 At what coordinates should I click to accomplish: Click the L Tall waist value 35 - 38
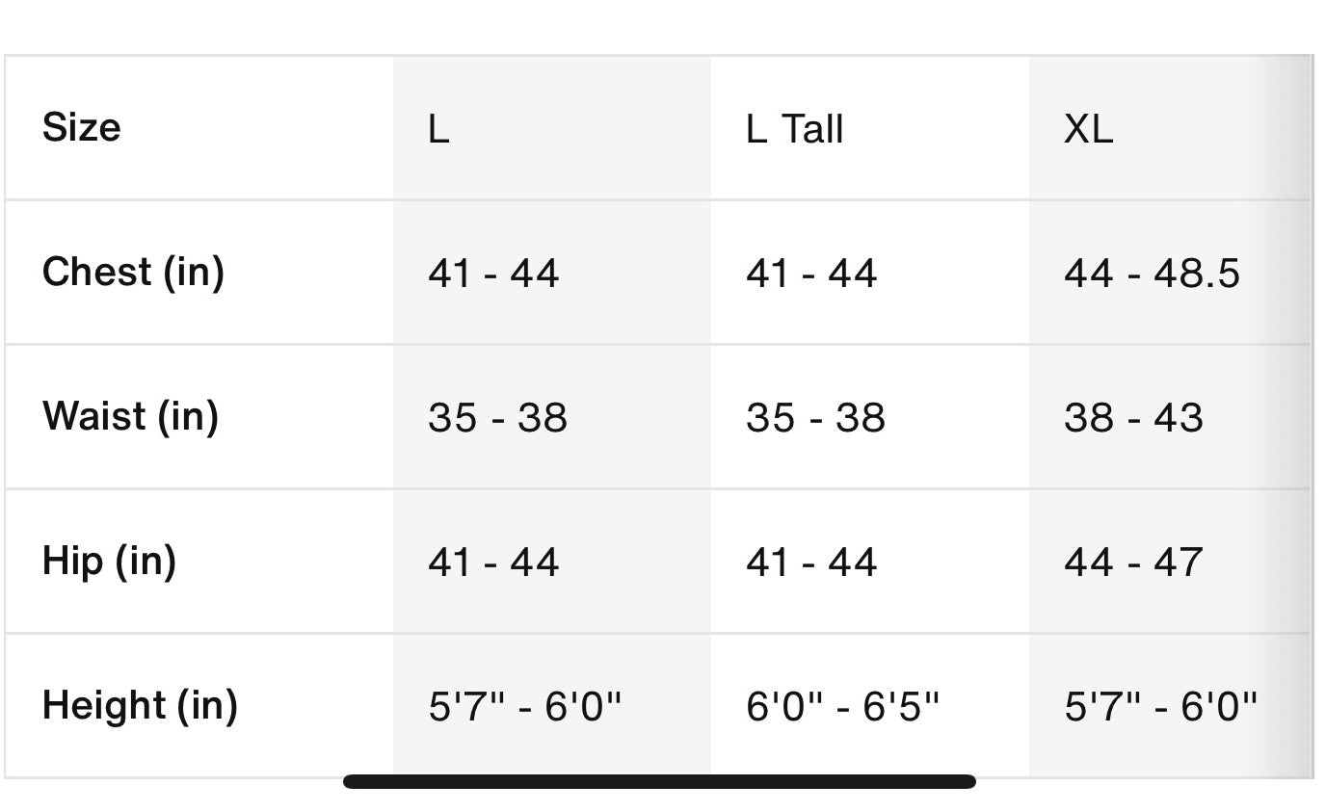tap(815, 418)
